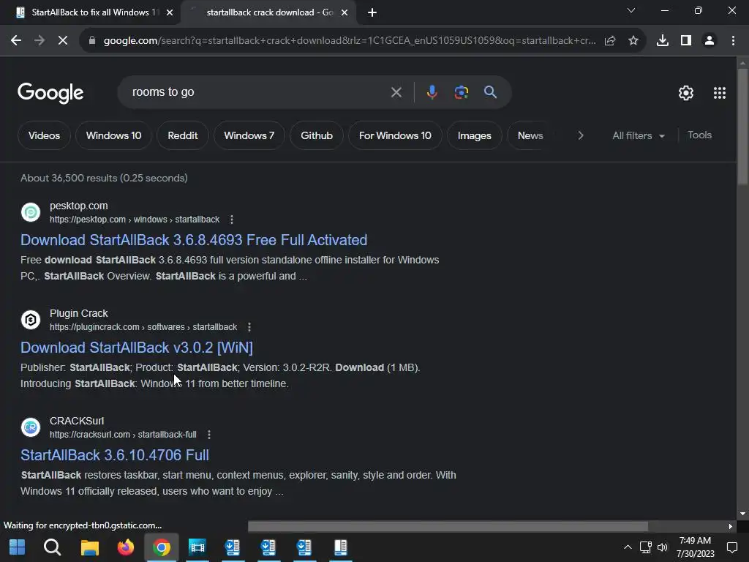Image resolution: width=749 pixels, height=562 pixels.
Task: Open the Chrome profile menu
Action: 710,41
